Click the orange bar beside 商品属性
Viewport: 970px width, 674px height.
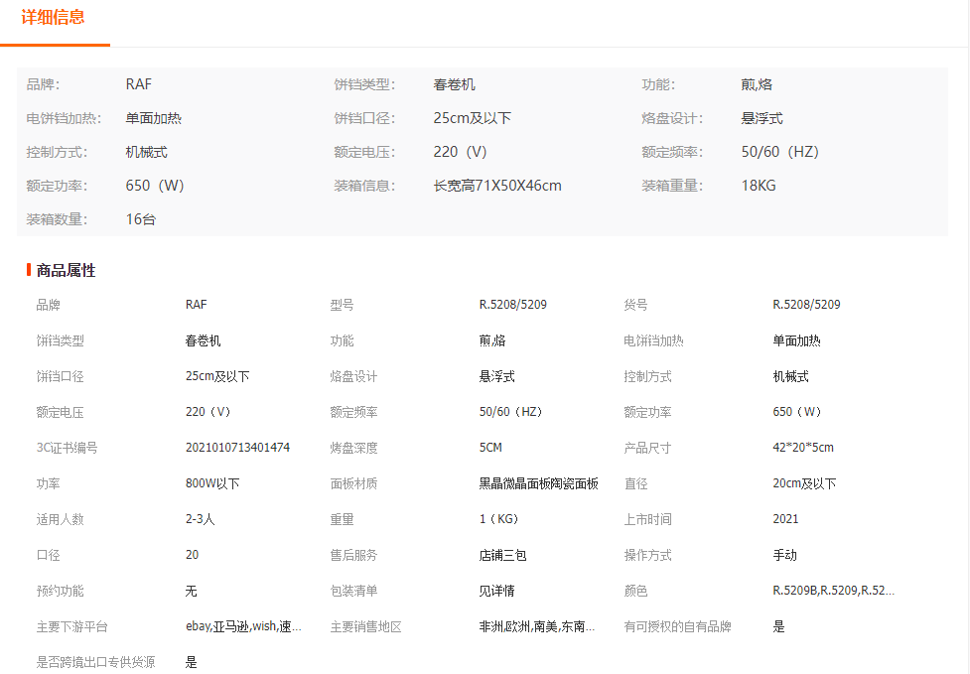(x=29, y=270)
